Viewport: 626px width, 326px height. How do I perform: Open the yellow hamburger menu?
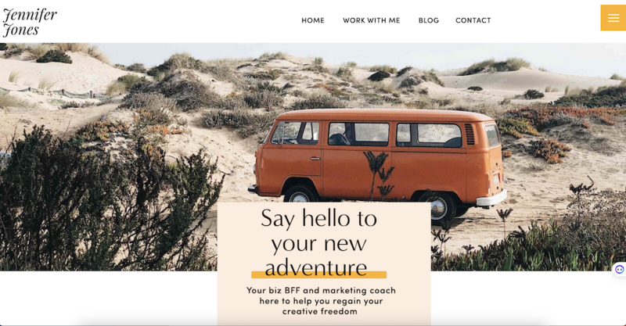point(613,18)
